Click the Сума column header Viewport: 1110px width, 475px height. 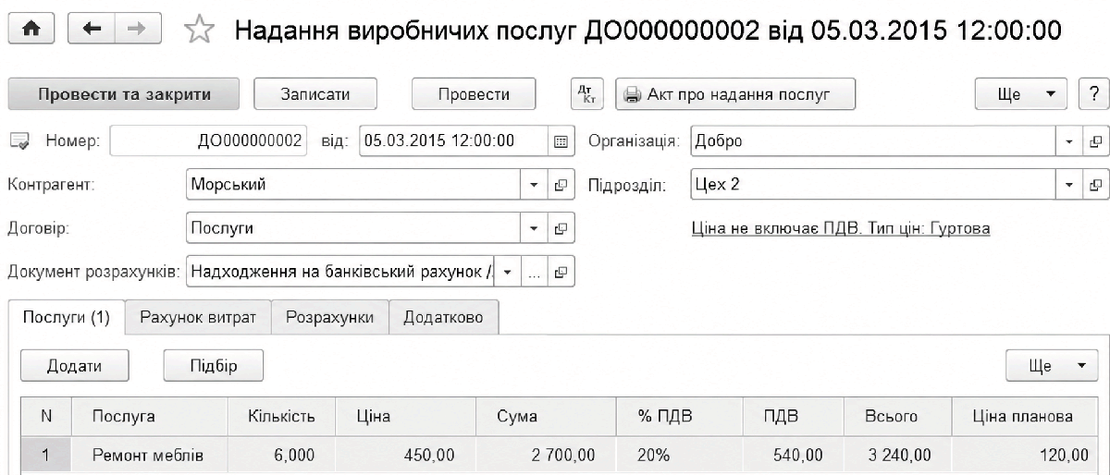546,417
